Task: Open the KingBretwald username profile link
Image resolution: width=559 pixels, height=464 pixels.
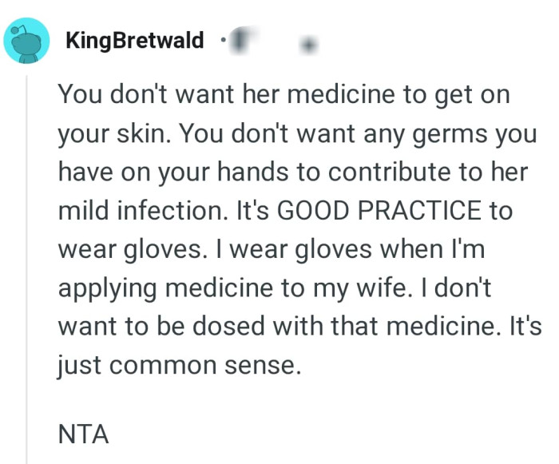Action: click(x=136, y=40)
